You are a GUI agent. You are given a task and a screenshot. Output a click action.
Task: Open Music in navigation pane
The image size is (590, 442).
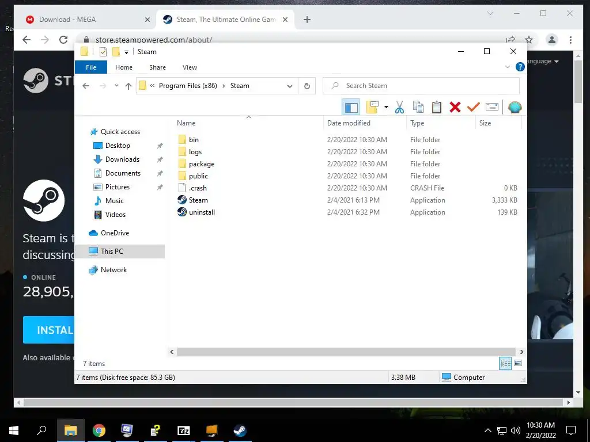(115, 201)
